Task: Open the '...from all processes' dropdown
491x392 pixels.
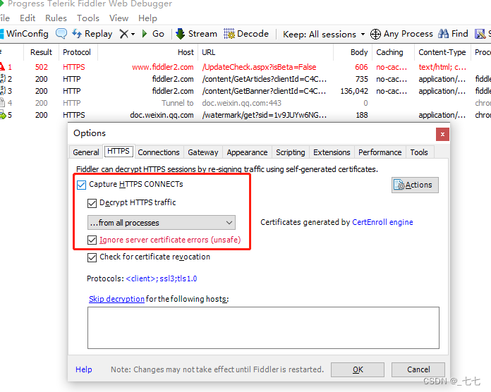Action: [x=162, y=222]
